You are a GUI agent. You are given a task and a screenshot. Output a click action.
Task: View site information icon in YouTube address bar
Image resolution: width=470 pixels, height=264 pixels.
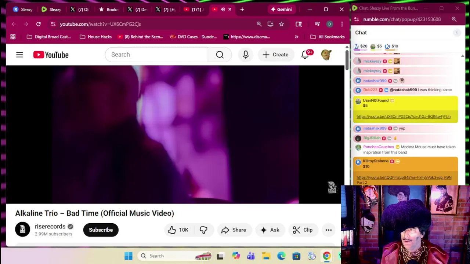(x=53, y=24)
